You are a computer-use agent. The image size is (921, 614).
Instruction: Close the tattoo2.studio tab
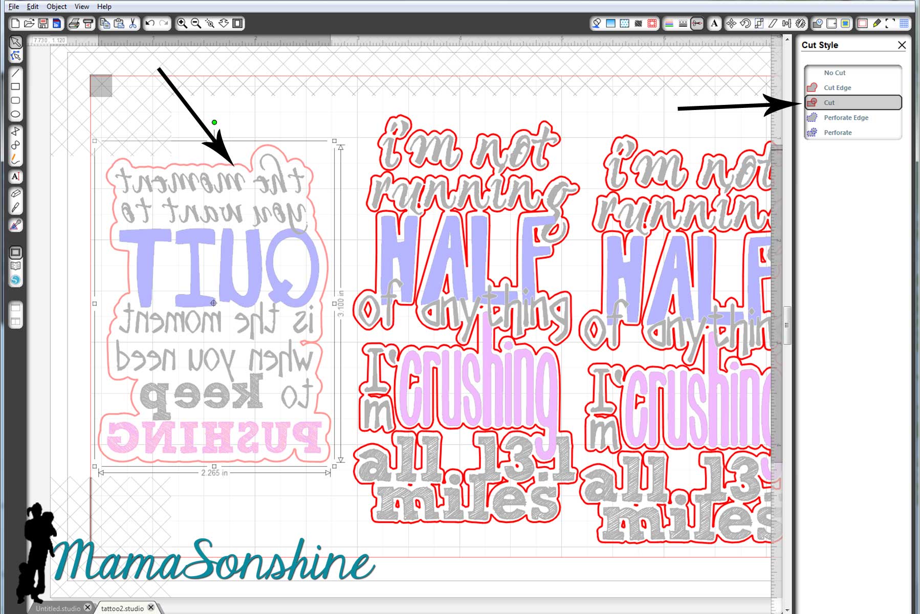pos(151,607)
